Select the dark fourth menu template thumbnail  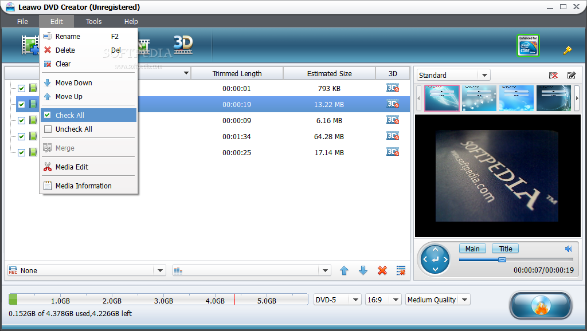click(554, 98)
